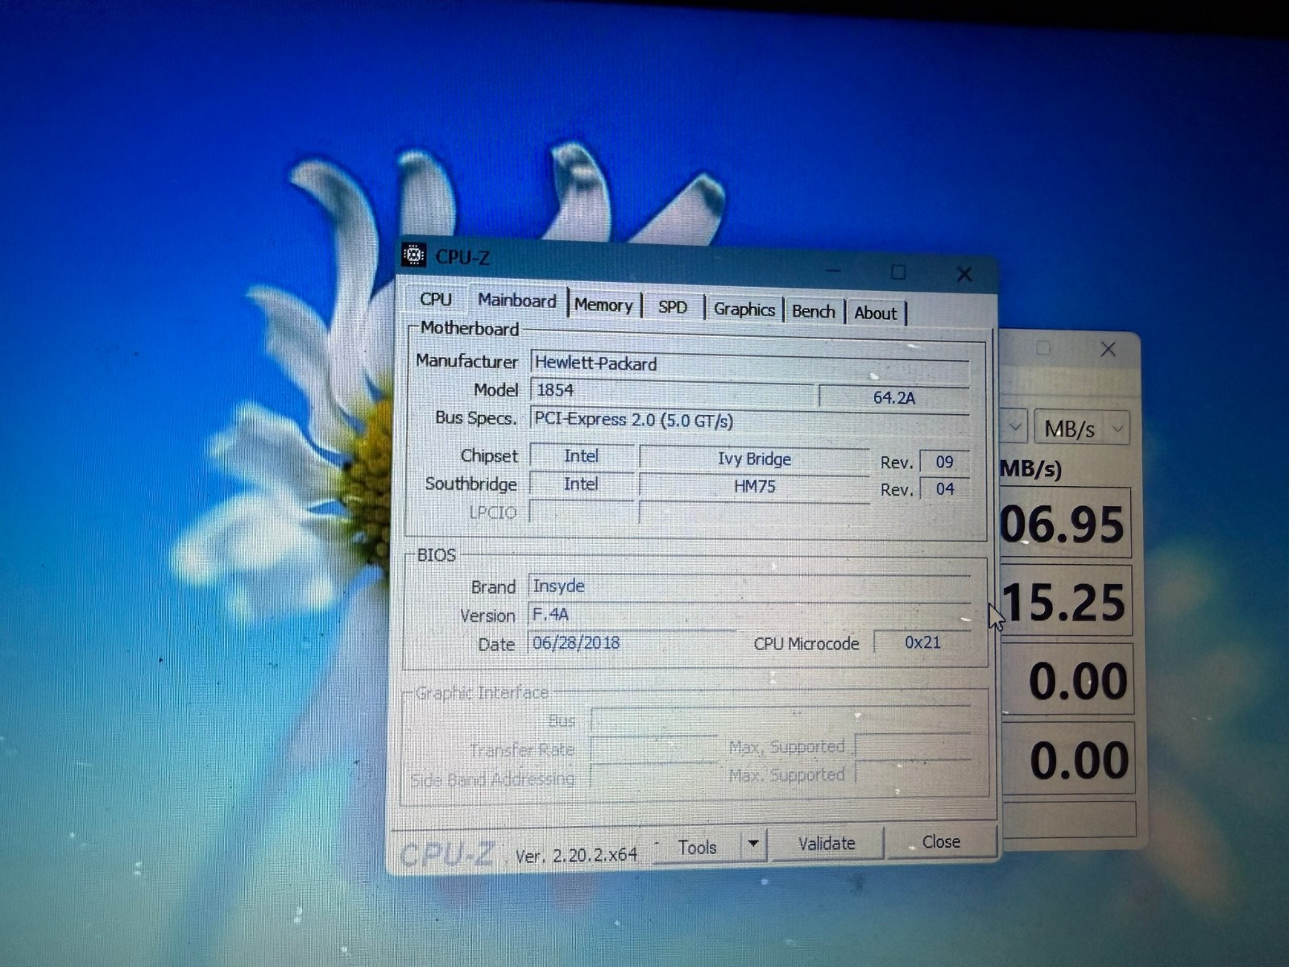This screenshot has width=1289, height=967.
Task: Click the Tools button
Action: pos(697,847)
